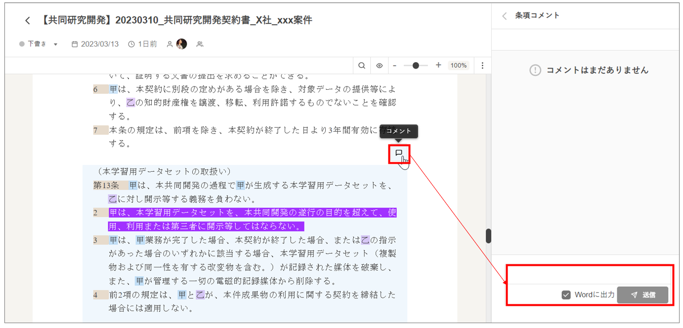Toggle the eye visibility icon in toolbar
The image size is (683, 328).
click(379, 66)
